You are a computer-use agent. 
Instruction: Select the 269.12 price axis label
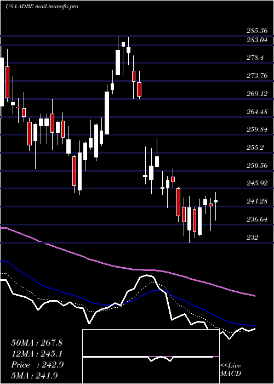click(257, 94)
